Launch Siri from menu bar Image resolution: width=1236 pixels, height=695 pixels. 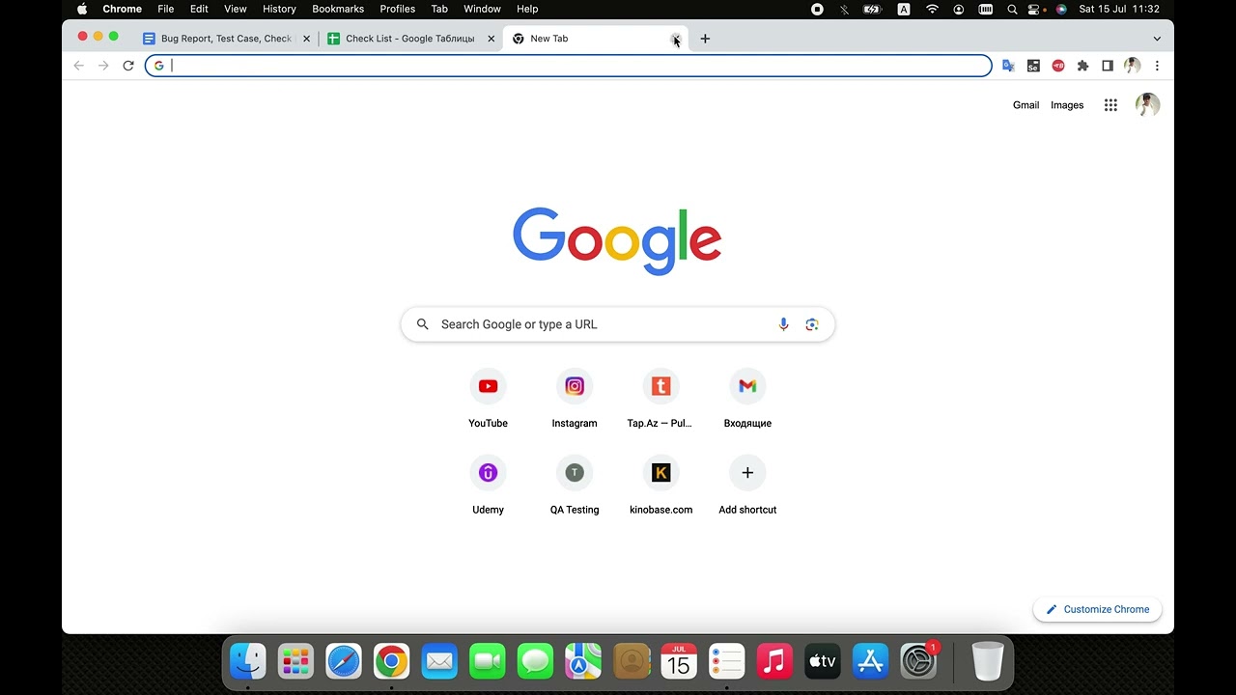[x=1061, y=9]
